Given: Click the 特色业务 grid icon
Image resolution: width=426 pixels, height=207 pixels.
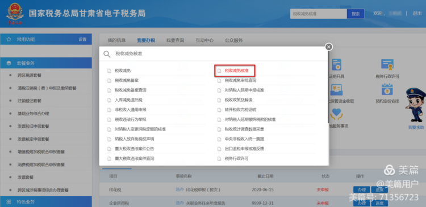Looking at the screenshot, I should (x=9, y=202).
